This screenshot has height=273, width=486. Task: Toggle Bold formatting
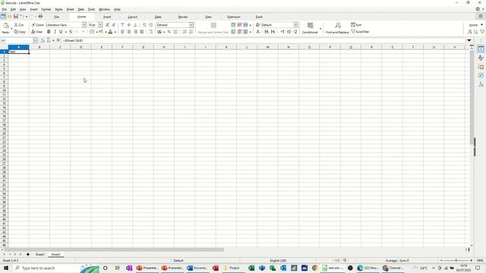49,32
